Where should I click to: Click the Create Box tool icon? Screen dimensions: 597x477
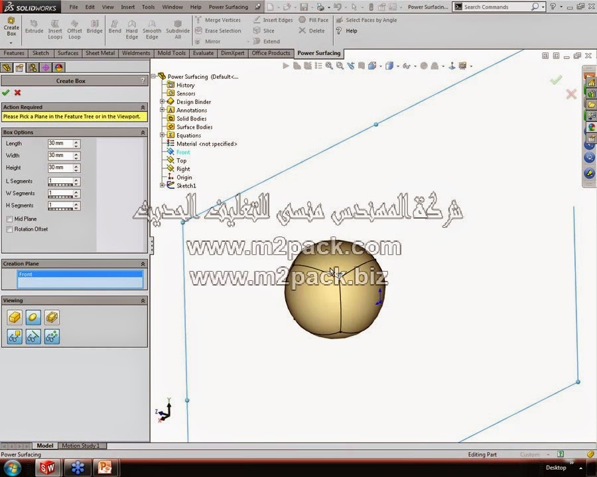click(x=11, y=26)
